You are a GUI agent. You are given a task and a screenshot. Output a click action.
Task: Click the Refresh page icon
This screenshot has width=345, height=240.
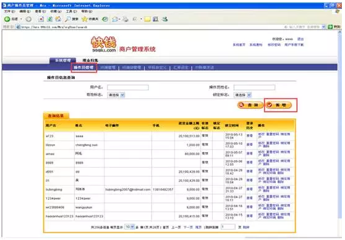click(50, 19)
